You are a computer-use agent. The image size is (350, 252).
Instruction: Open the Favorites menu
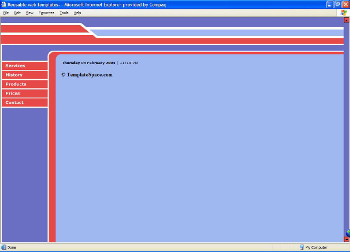(x=46, y=13)
